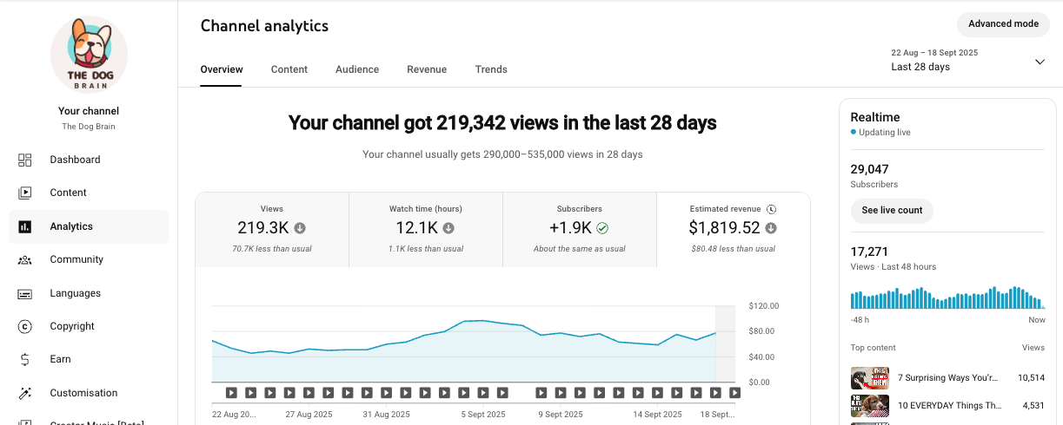Click the 'Updating live' status text

coord(885,133)
